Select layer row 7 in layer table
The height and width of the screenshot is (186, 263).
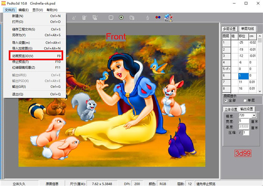pyautogui.click(x=226, y=83)
